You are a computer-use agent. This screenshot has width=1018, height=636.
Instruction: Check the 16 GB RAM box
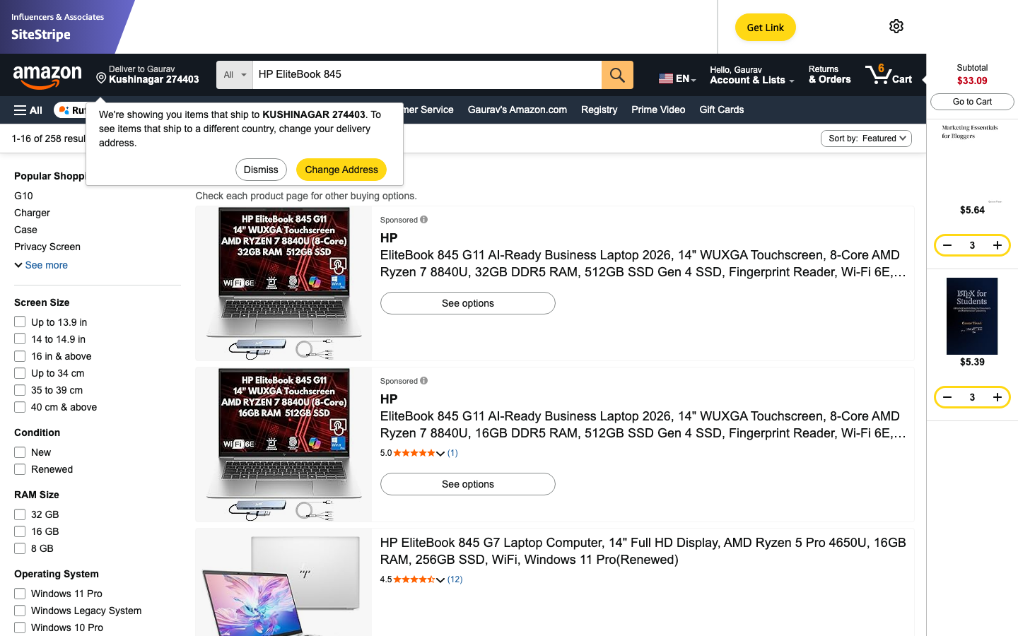pyautogui.click(x=20, y=531)
